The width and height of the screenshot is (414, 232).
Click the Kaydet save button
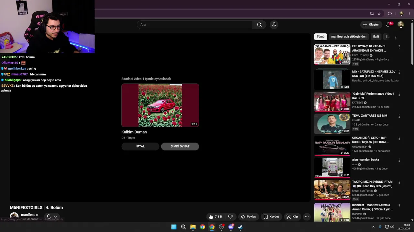(x=271, y=217)
